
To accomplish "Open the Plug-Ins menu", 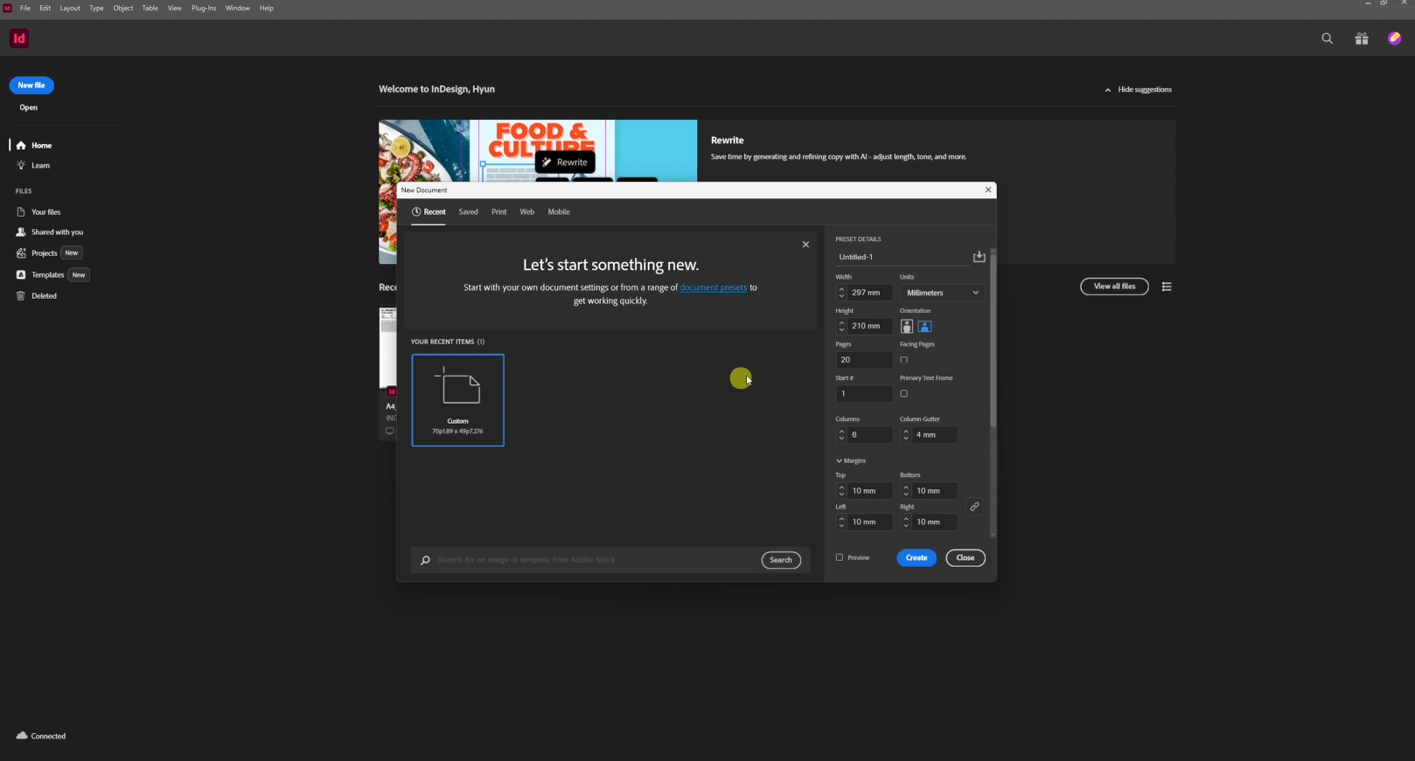I will click(204, 8).
